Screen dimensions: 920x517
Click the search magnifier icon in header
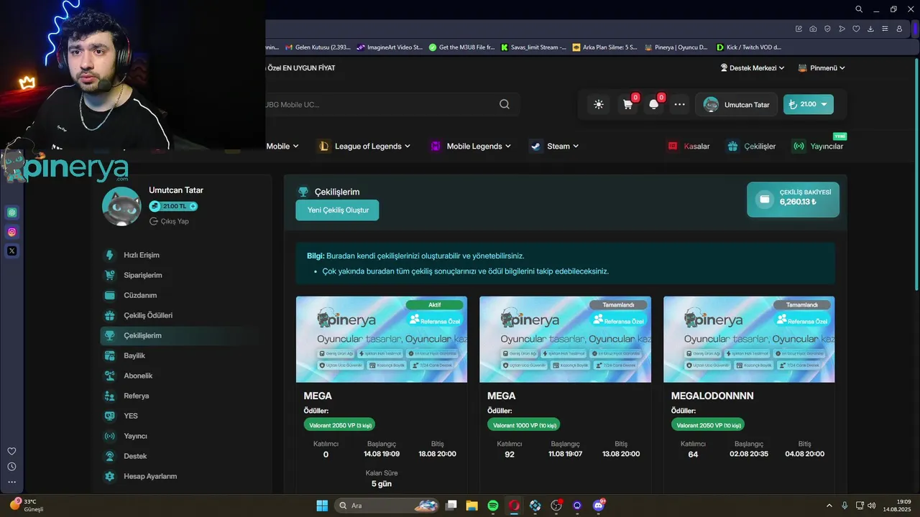click(x=505, y=104)
